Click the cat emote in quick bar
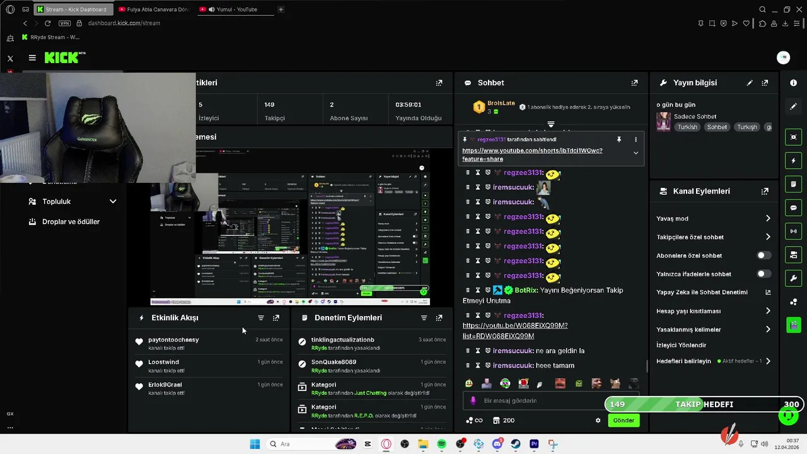Screen dimensions: 807x454 [x=615, y=383]
